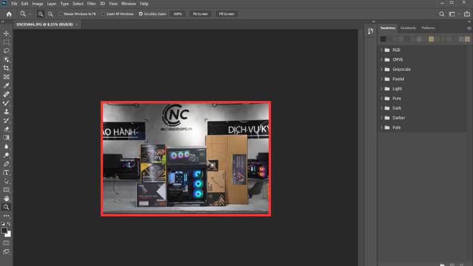This screenshot has width=473, height=266.
Task: Pick the Horizontal Type tool
Action: (7, 172)
